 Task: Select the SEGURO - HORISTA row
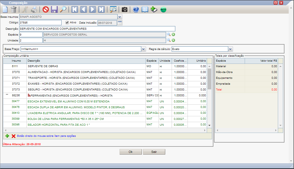click(x=105, y=90)
